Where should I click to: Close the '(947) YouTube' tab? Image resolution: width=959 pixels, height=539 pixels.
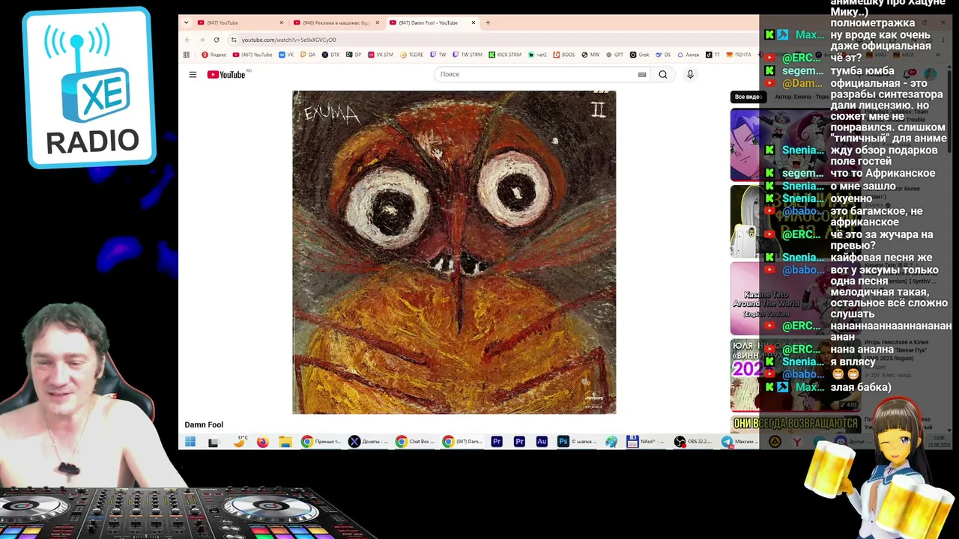[281, 22]
